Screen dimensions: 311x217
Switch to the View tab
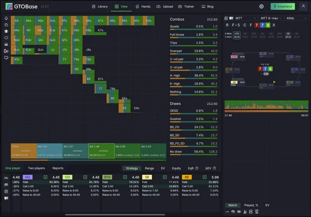coord(121,7)
